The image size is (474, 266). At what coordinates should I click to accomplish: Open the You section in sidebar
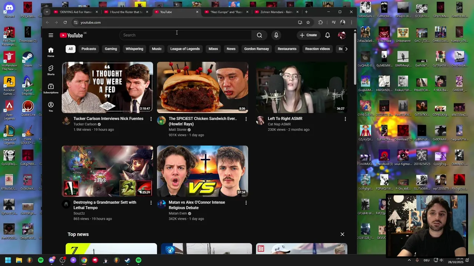[51, 107]
